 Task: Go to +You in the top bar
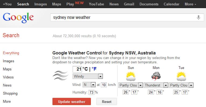[7, 4]
